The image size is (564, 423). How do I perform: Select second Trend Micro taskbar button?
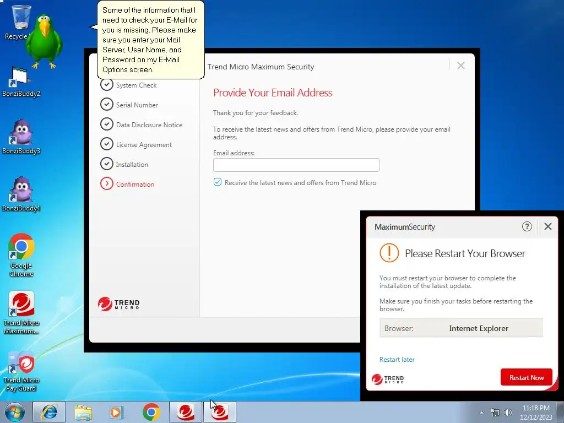point(220,412)
